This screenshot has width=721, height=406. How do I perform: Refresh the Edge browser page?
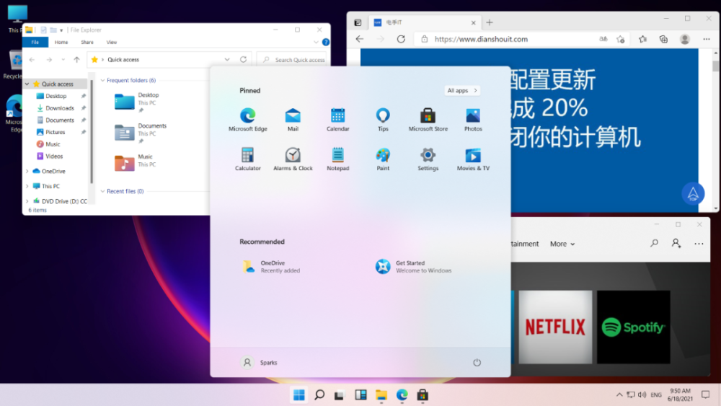pyautogui.click(x=401, y=39)
